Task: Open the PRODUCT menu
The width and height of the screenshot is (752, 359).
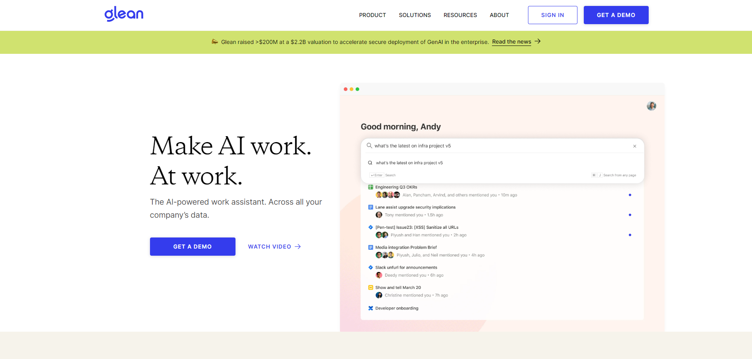Action: click(x=372, y=15)
